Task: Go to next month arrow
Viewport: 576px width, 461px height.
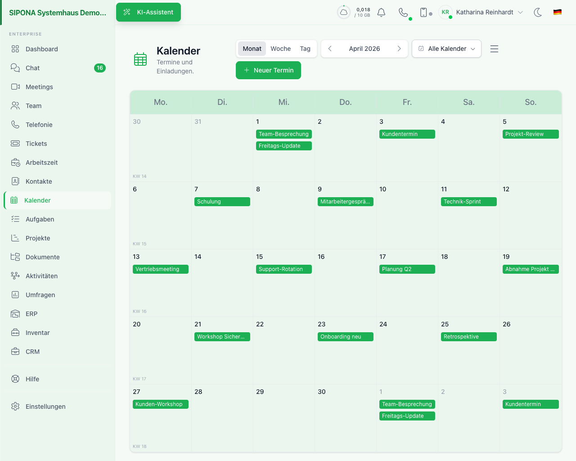Action: [399, 49]
